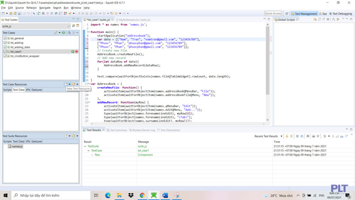
Task: Switch to the Test Summary tab
Action: coord(117,130)
